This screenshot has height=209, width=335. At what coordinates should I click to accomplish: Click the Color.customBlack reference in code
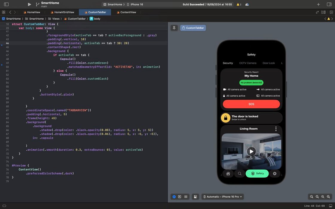[92, 79]
